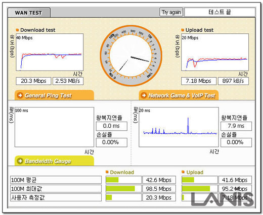
Task: Click the orange bullet next to Download gauge heading
Action: pyautogui.click(x=107, y=172)
